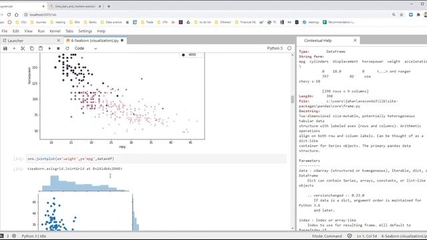Open the Help menu
Screen dimensions: 427x240
coord(101,31)
